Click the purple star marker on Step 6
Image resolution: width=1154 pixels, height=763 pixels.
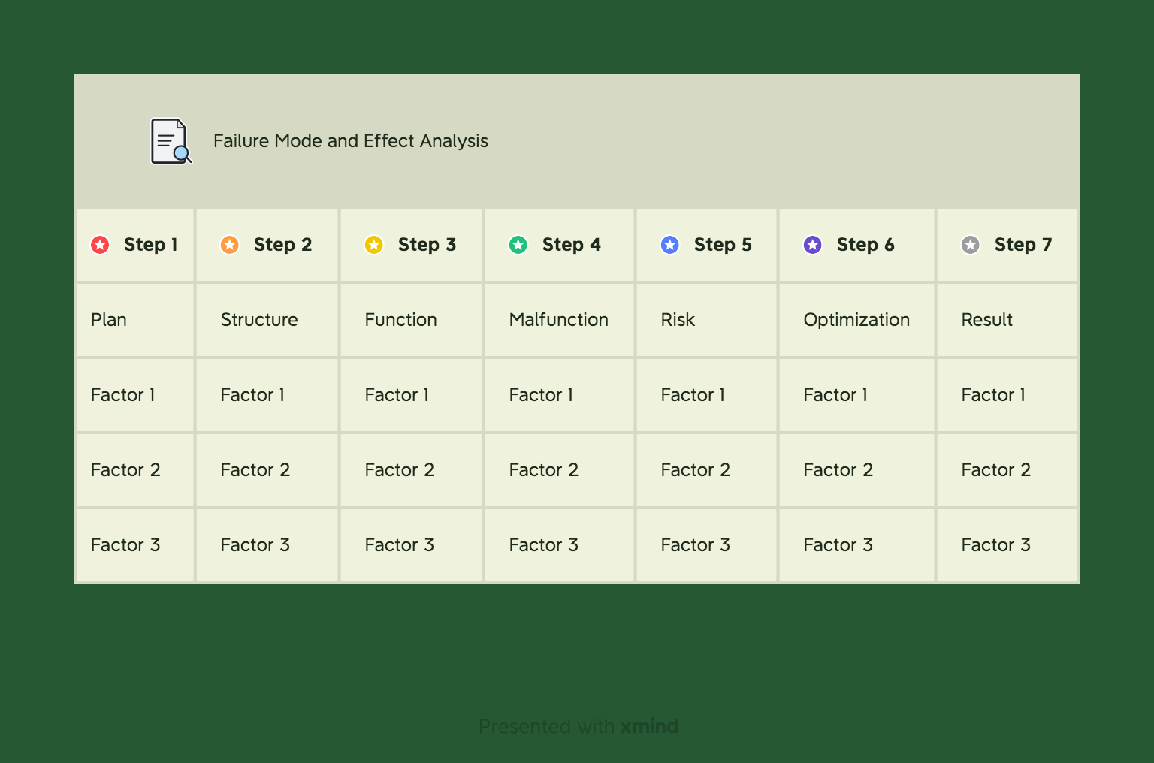click(x=813, y=245)
